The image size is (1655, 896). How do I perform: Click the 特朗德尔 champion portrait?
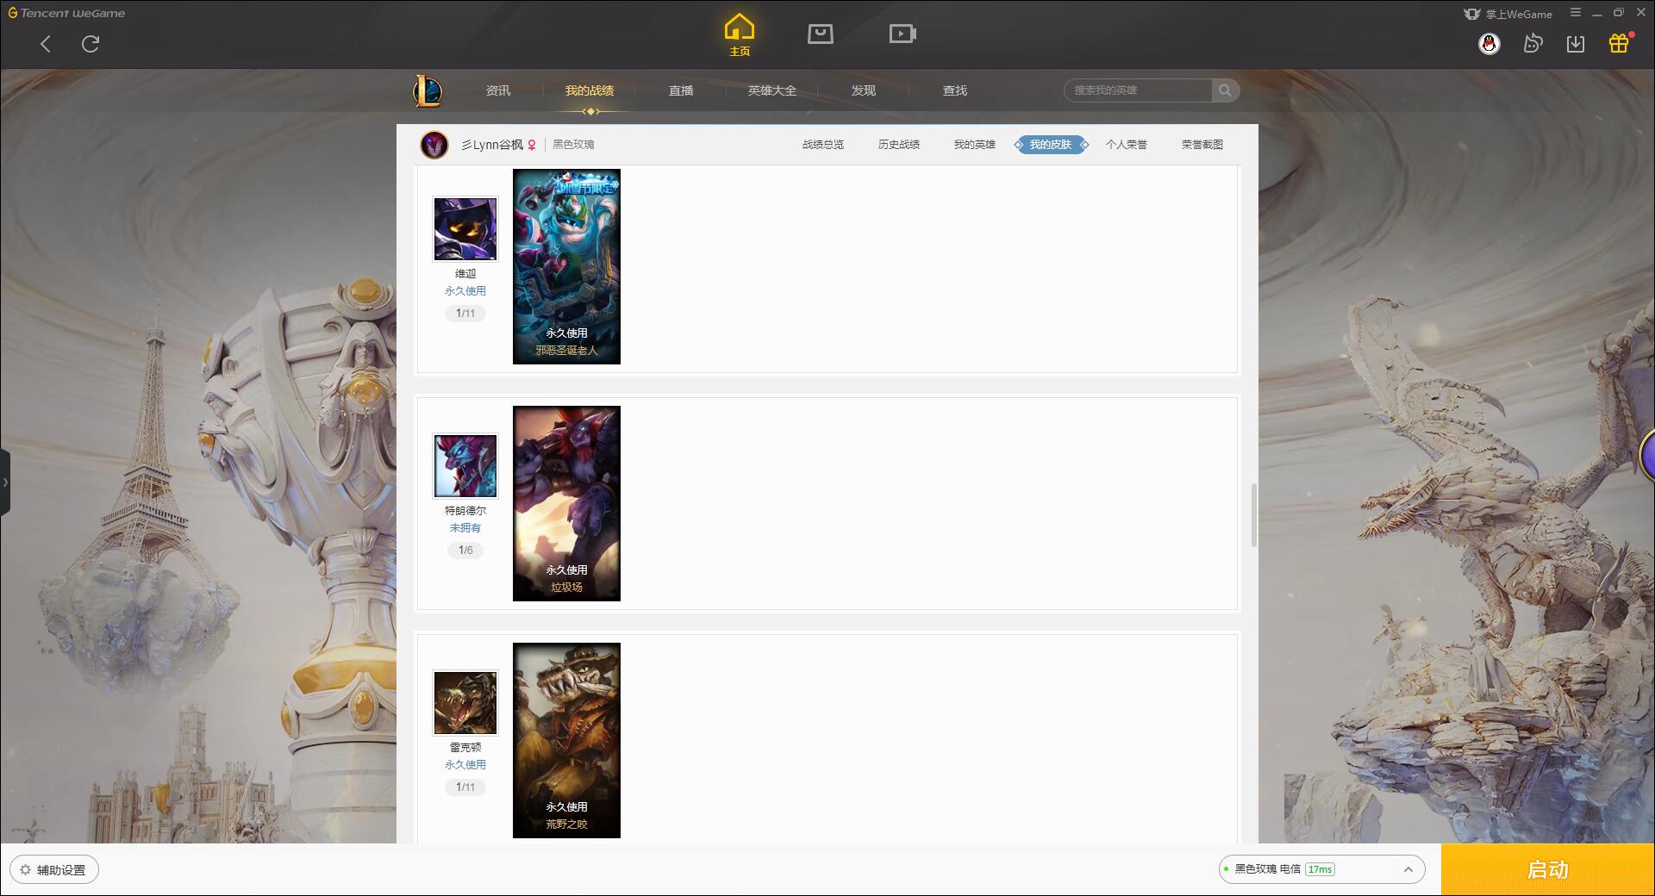tap(465, 466)
